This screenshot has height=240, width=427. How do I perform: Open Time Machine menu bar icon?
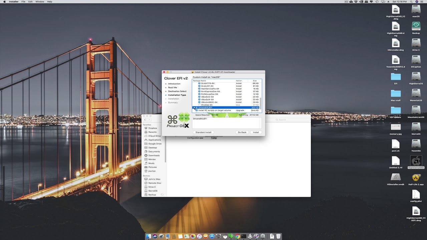[x=377, y=2]
